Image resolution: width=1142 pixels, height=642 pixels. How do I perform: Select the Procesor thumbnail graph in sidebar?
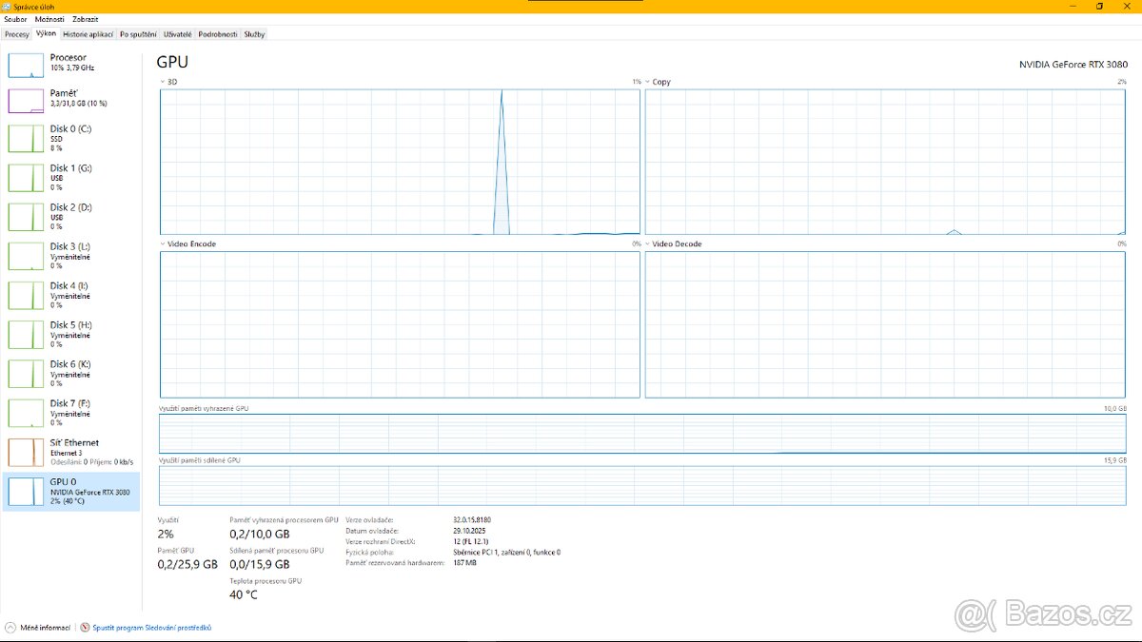[x=26, y=66]
